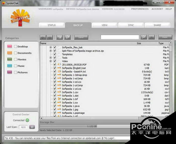Image resolution: width=176 pixels, height=144 pixels.
Task: Click the Storage Bar progress indicator
Action: (x=85, y=126)
